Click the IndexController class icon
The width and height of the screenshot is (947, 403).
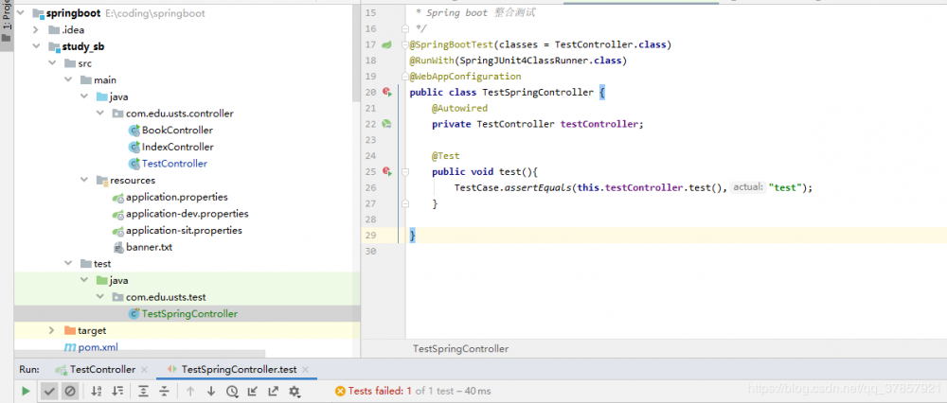coord(134,147)
